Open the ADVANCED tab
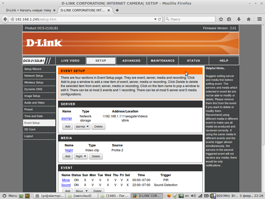Image resolution: width=265 pixels, height=199 pixels. (x=131, y=61)
